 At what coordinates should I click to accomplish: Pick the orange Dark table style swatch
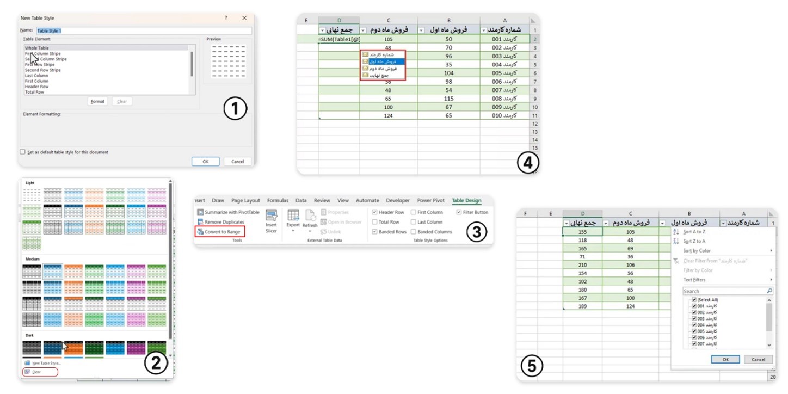(x=73, y=347)
